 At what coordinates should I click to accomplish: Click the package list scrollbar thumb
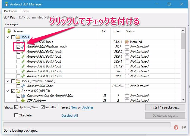183,41
